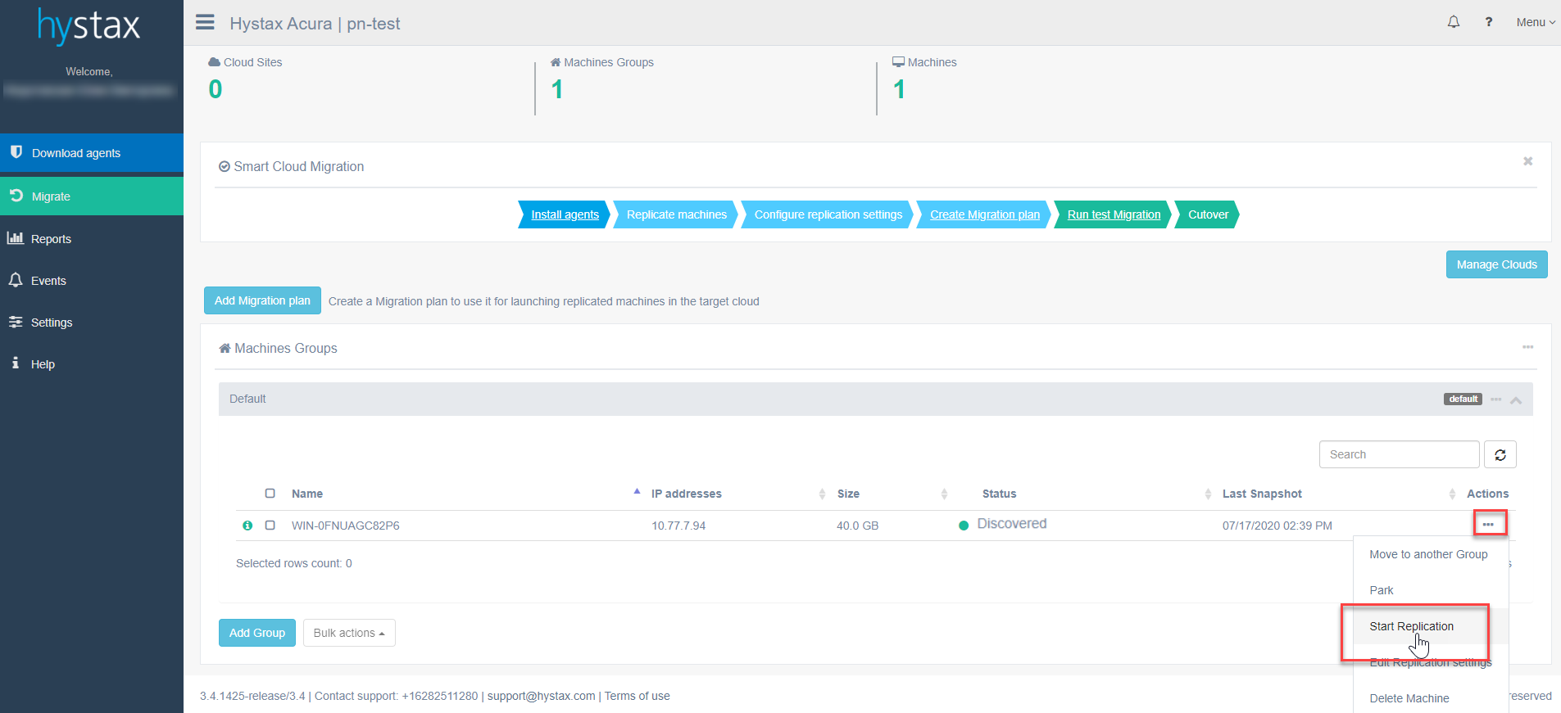Select Migrate in the sidebar
The image size is (1561, 713).
coord(92,196)
